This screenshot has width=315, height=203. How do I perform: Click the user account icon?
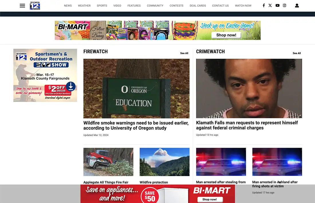click(x=297, y=6)
